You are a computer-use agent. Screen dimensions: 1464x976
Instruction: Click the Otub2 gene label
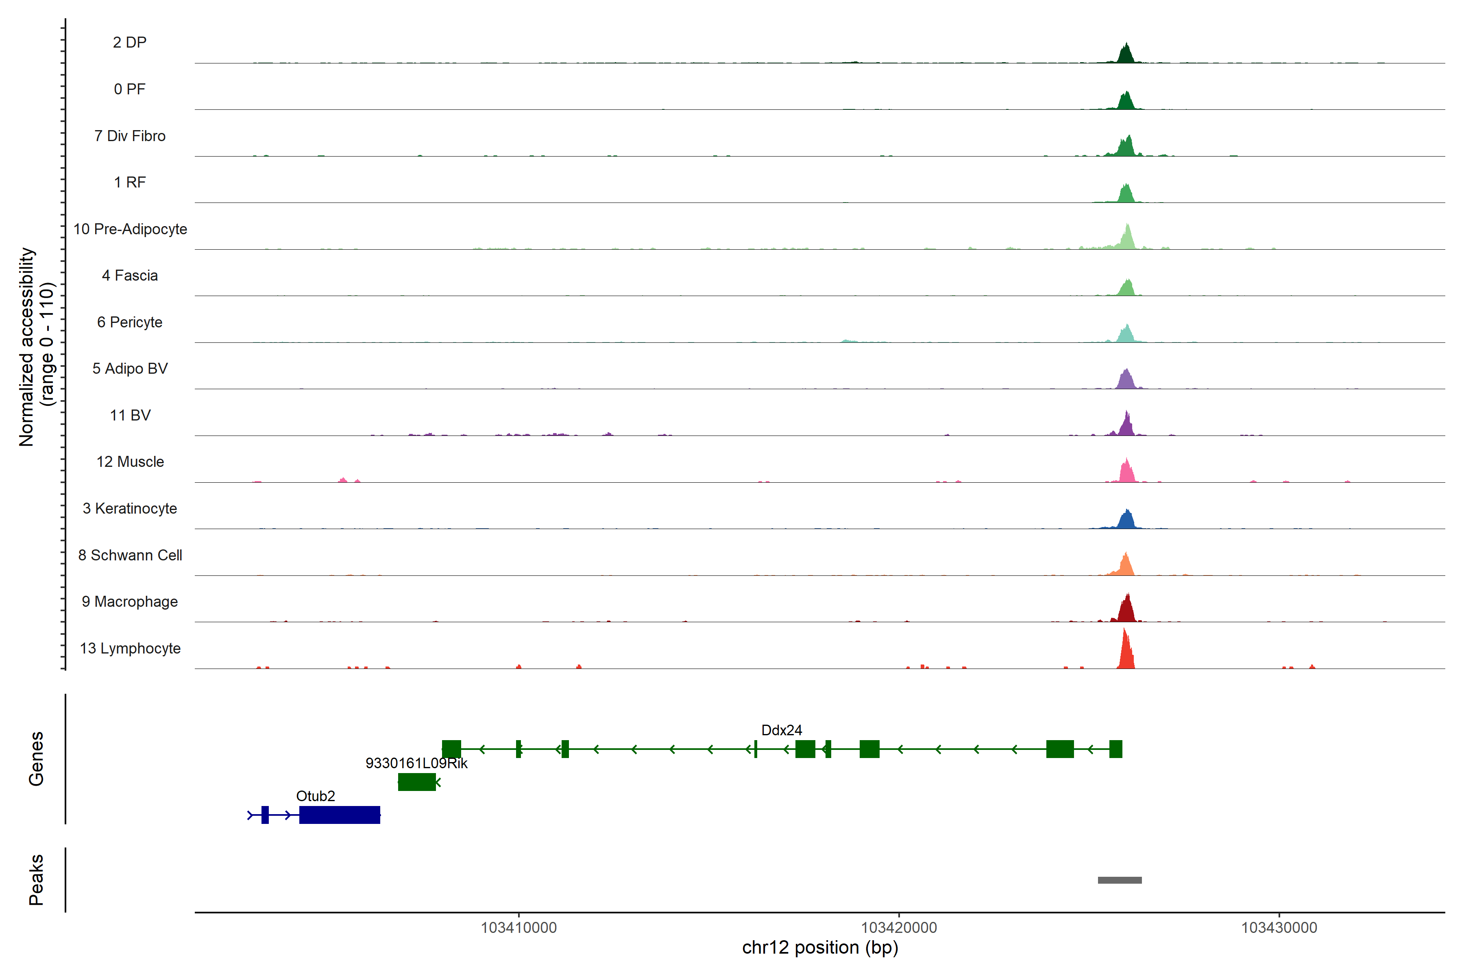(316, 796)
